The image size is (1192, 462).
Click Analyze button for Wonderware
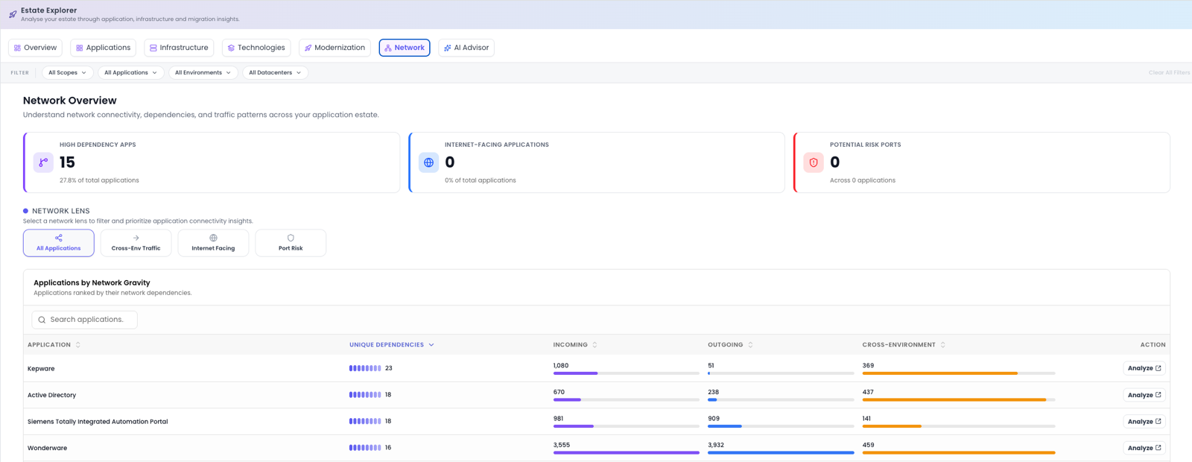[1144, 448]
